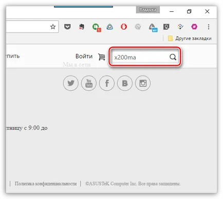
Task: Open the Evernote elephant extension
Action: pyautogui.click(x=82, y=27)
